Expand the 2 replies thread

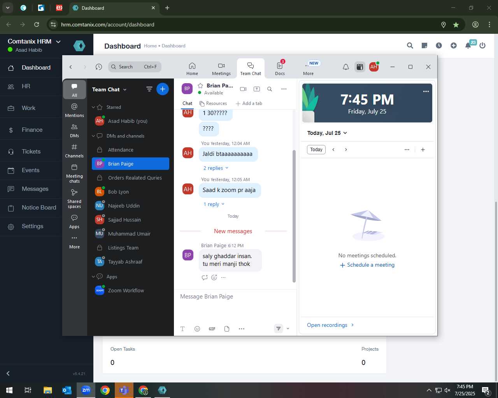point(216,168)
